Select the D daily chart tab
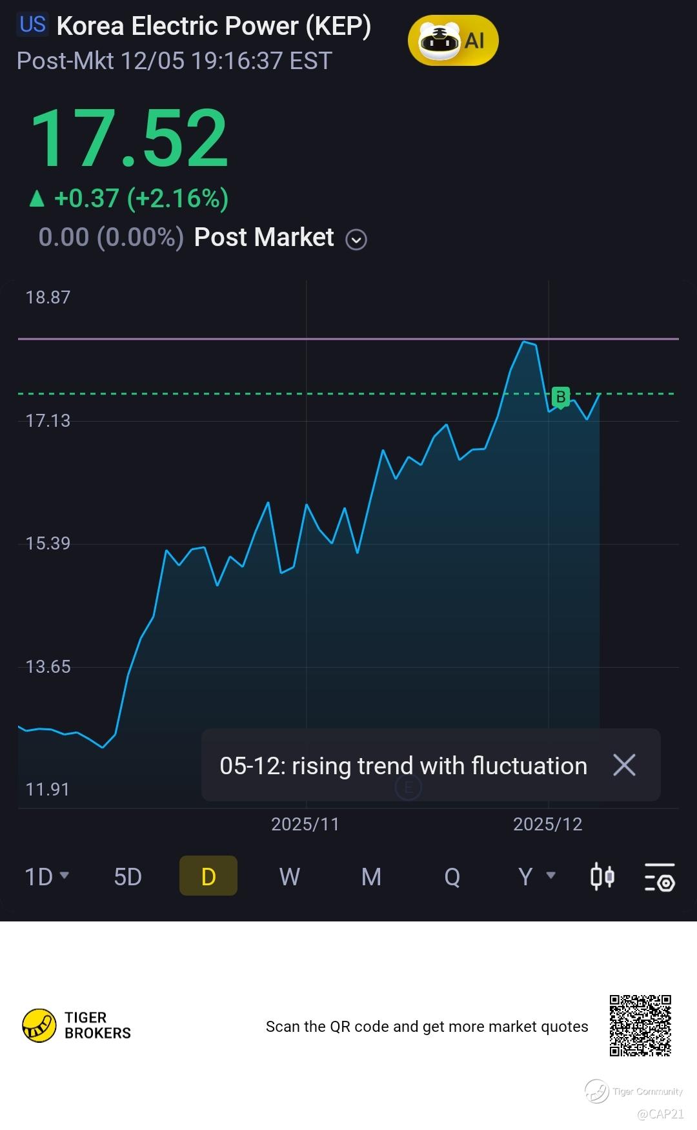Viewport: 697px width, 1130px height. (208, 876)
